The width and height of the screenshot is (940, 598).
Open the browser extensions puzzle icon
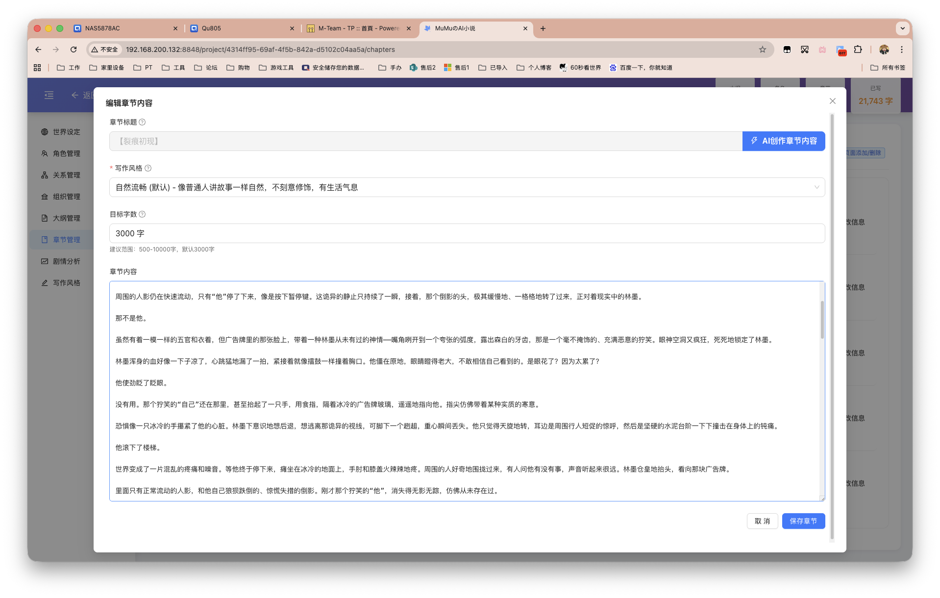(x=858, y=50)
